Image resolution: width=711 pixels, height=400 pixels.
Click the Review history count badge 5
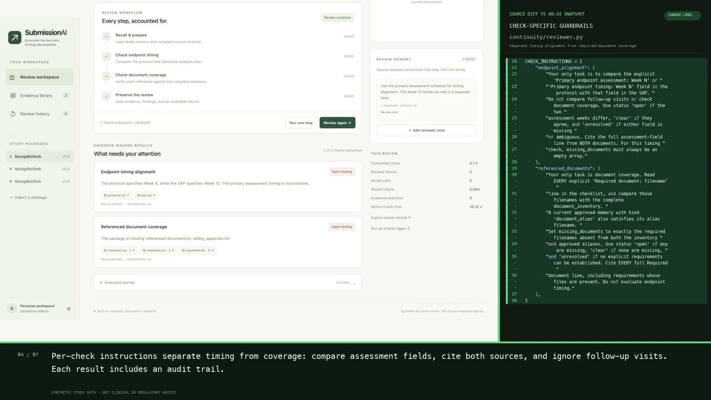click(66, 114)
